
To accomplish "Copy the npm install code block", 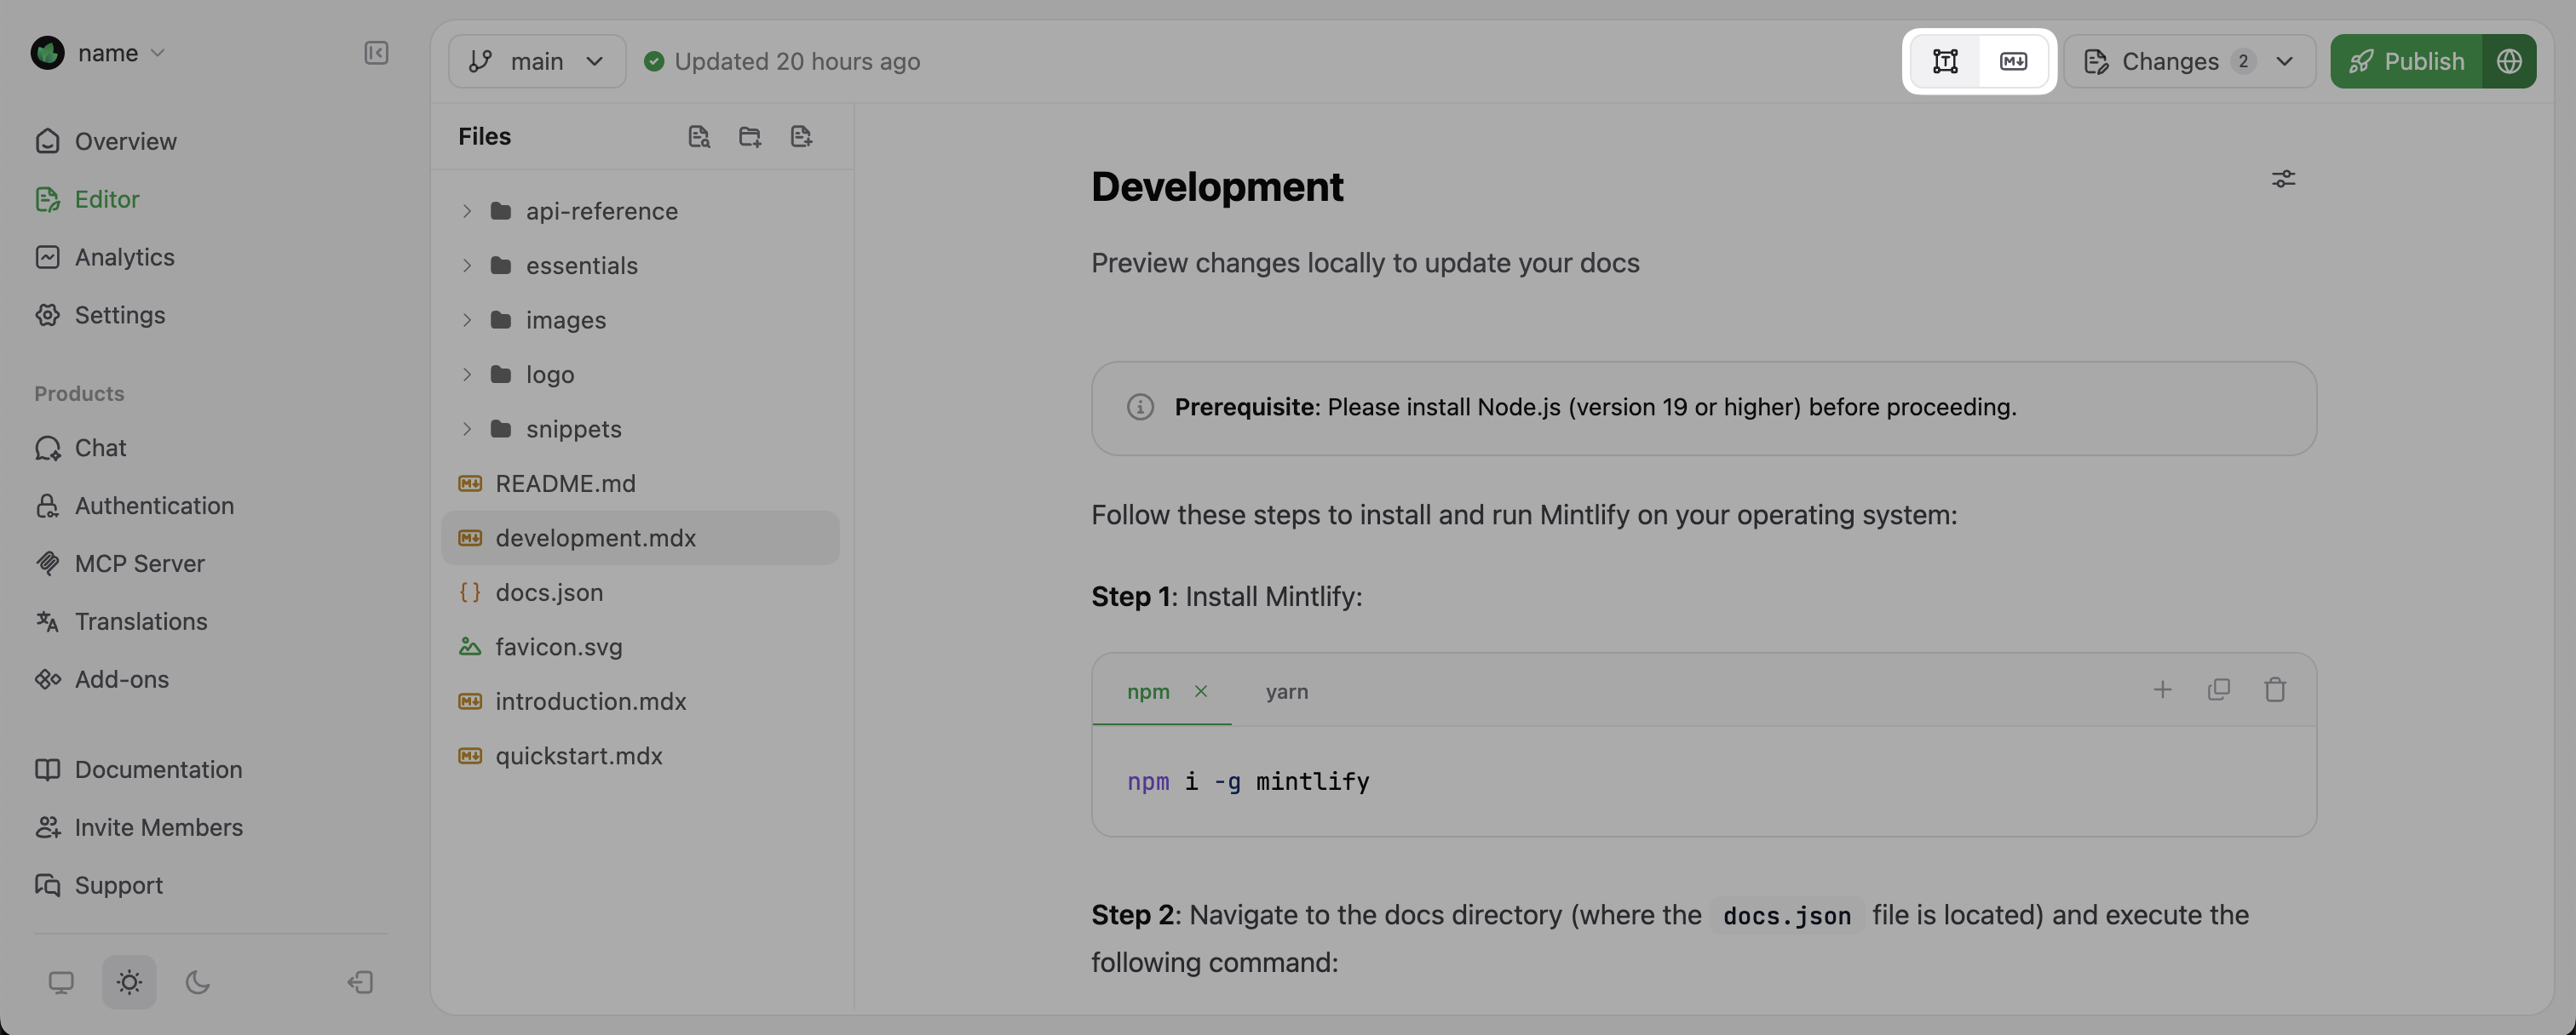I will (2219, 689).
